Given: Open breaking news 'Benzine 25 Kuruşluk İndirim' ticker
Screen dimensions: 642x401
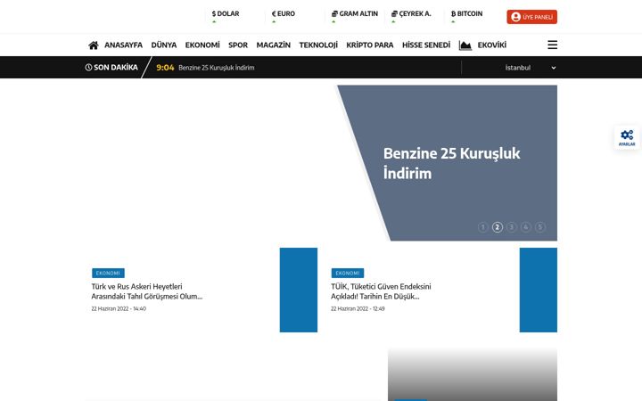Looking at the screenshot, I should pos(216,68).
